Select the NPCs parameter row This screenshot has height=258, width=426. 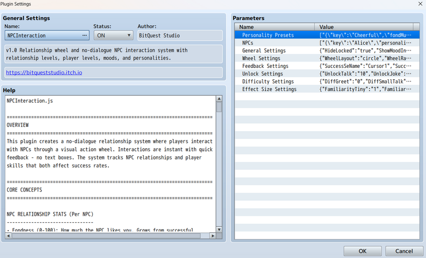click(x=327, y=43)
